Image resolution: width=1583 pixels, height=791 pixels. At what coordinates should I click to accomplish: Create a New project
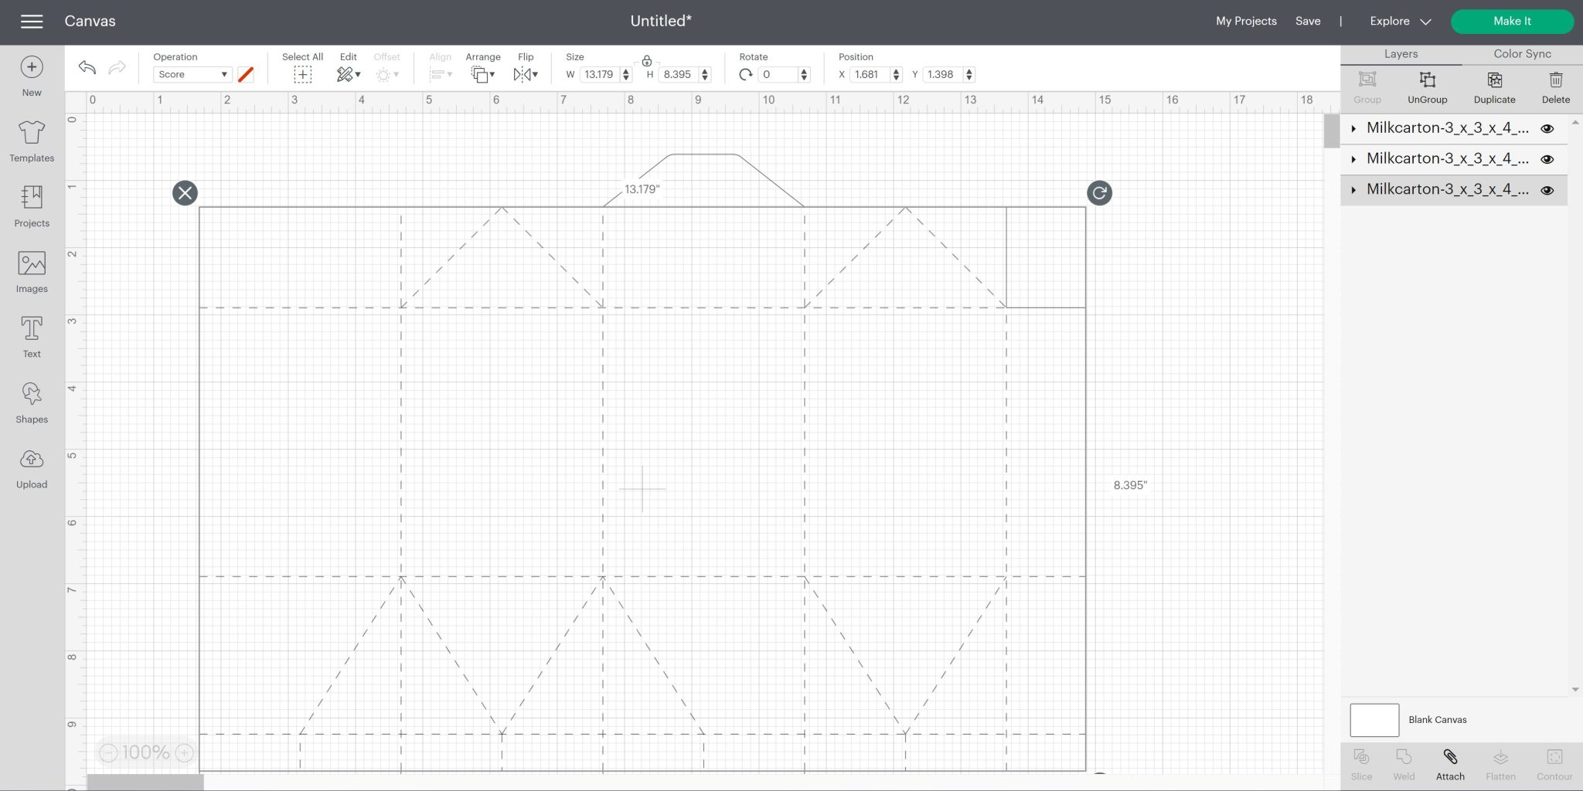(x=32, y=76)
